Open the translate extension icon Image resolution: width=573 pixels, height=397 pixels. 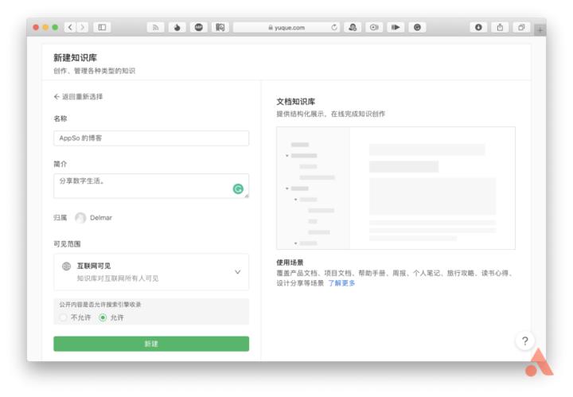click(x=220, y=27)
